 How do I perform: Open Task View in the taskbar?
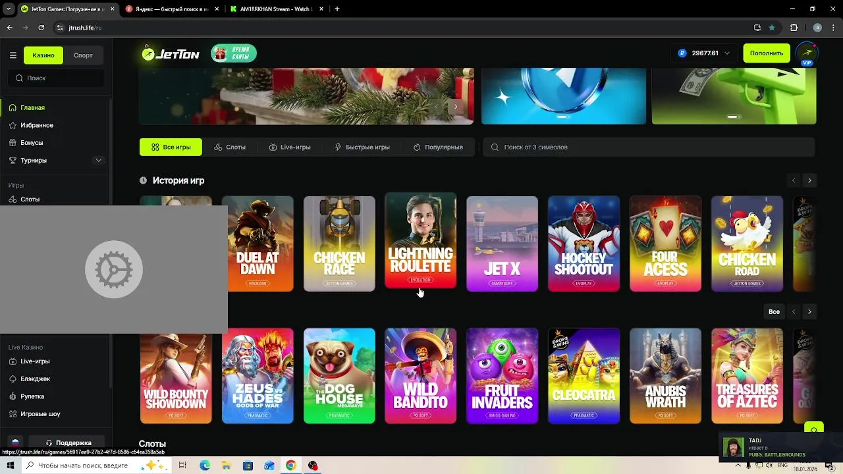tap(182, 465)
